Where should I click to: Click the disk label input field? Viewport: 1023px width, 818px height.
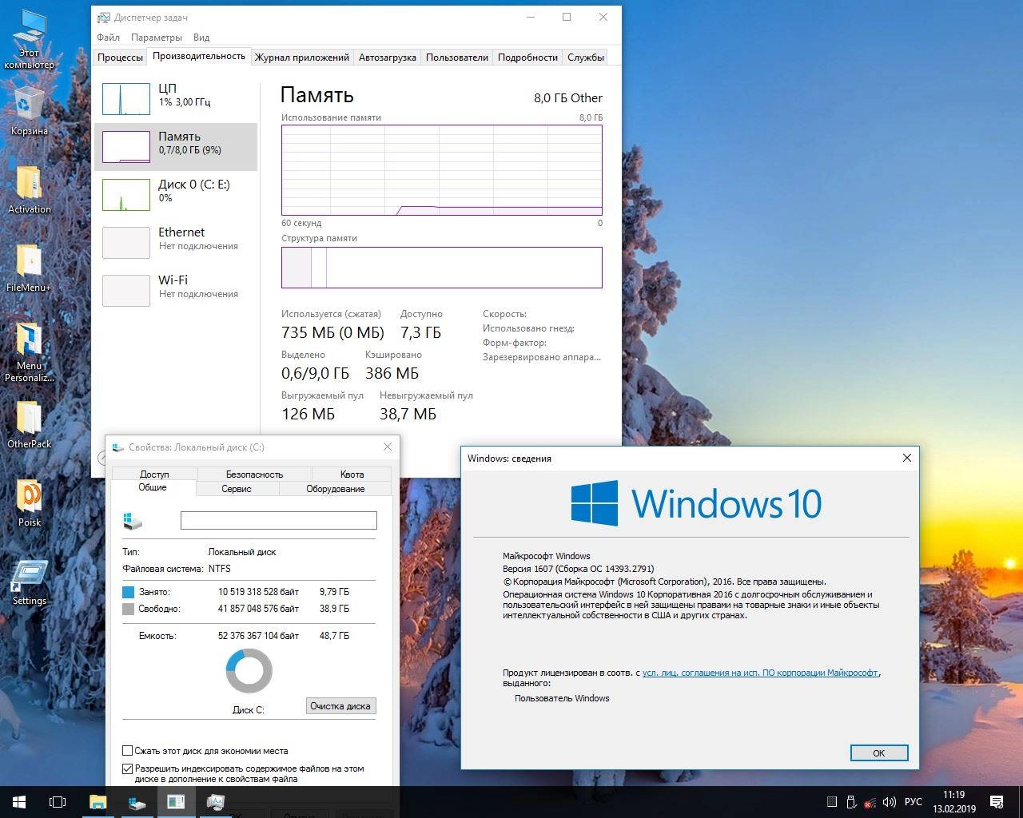point(279,521)
